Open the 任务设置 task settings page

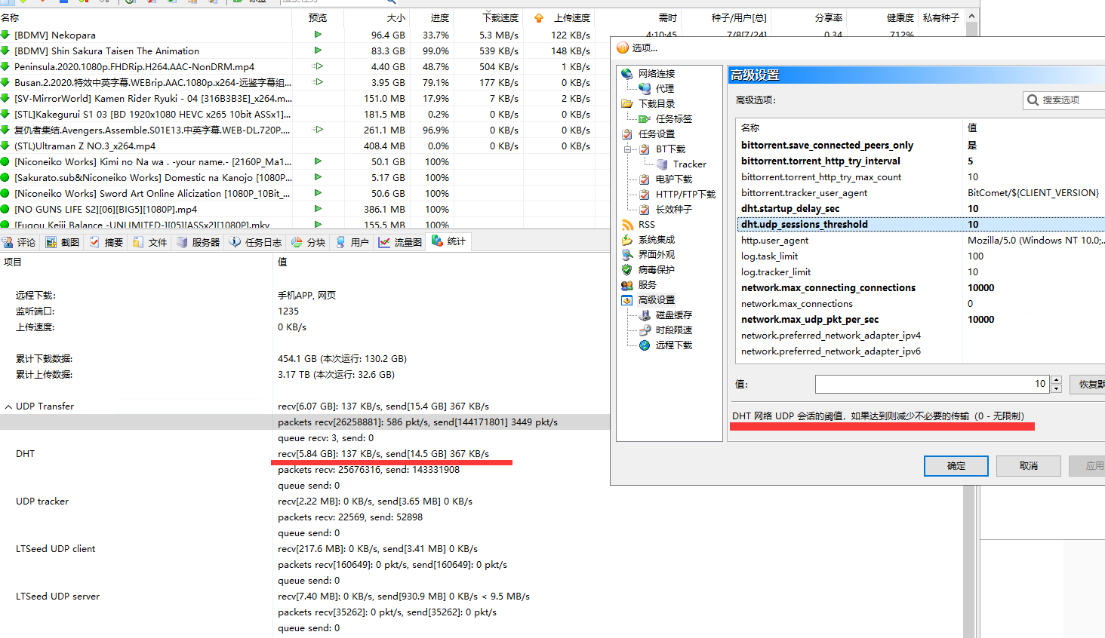[656, 133]
